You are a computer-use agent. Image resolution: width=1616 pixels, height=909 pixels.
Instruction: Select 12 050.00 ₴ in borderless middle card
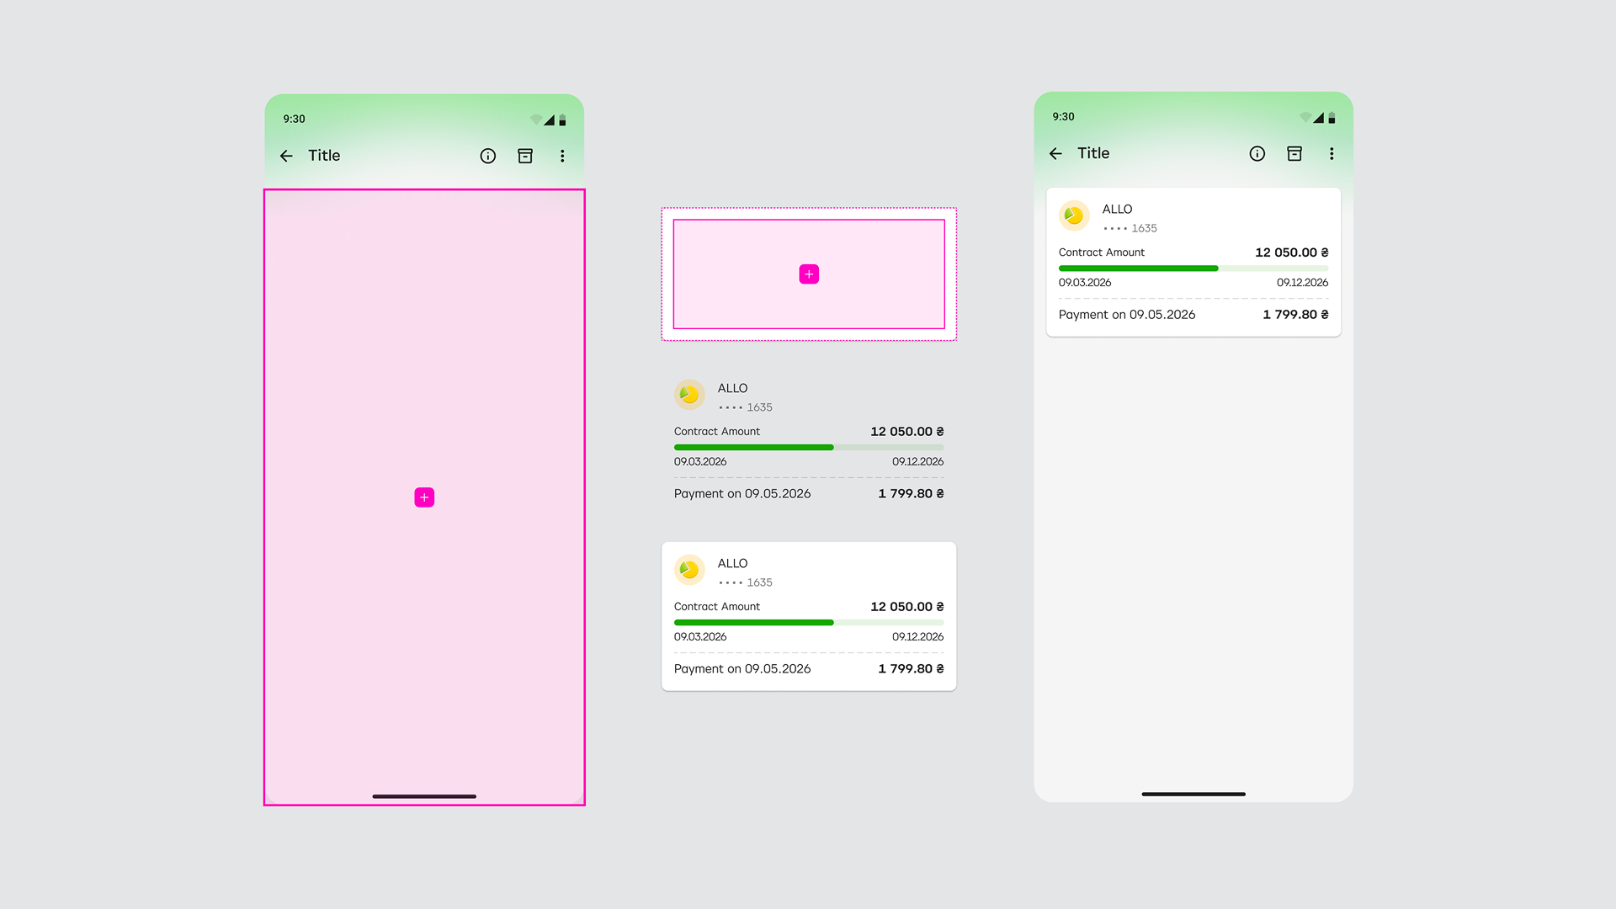pos(907,432)
